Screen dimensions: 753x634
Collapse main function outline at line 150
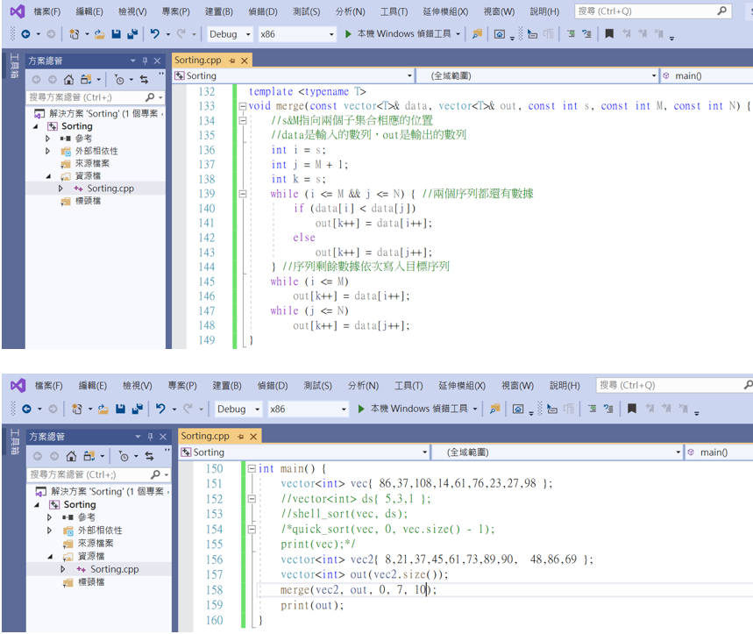(x=252, y=468)
